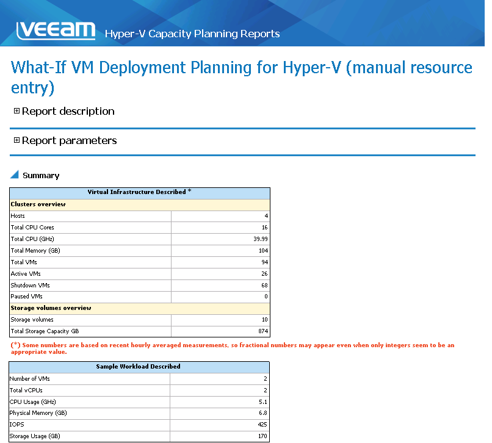Click the 'Clusters overview' row
The height and width of the screenshot is (443, 492).
click(140, 204)
